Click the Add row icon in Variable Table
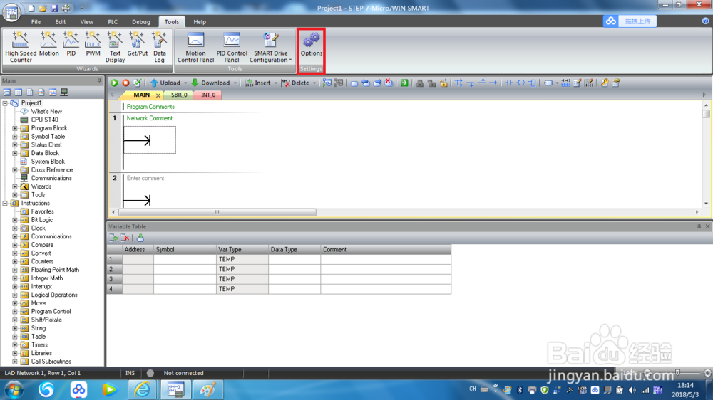The width and height of the screenshot is (713, 400). coord(113,238)
